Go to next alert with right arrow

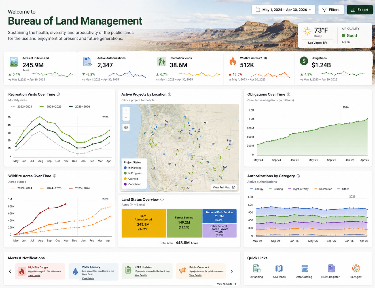click(x=232, y=271)
